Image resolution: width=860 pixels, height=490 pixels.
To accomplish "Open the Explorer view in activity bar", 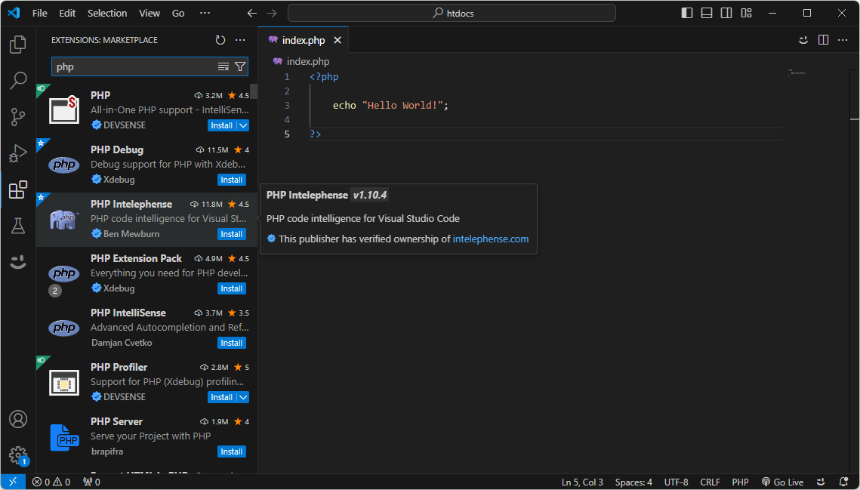I will pyautogui.click(x=18, y=45).
